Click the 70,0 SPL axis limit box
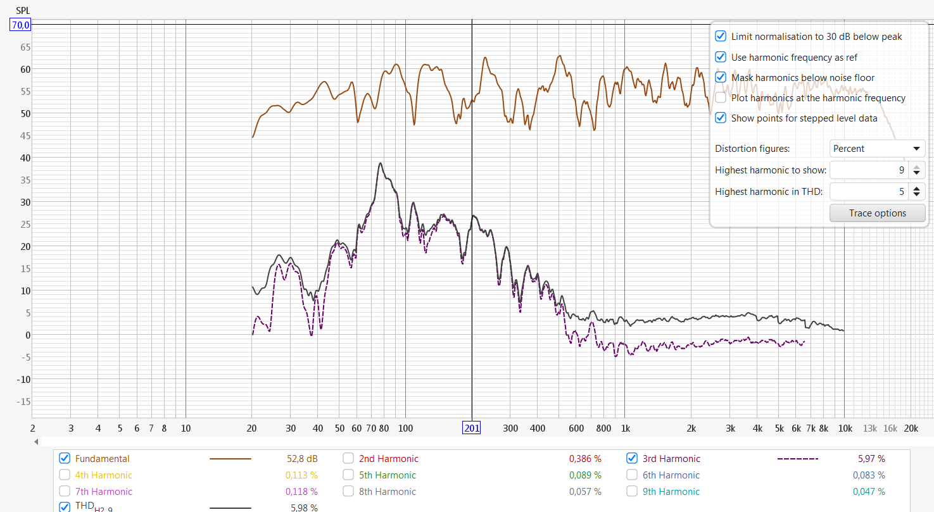Screen dimensions: 934x512 [x=21, y=25]
